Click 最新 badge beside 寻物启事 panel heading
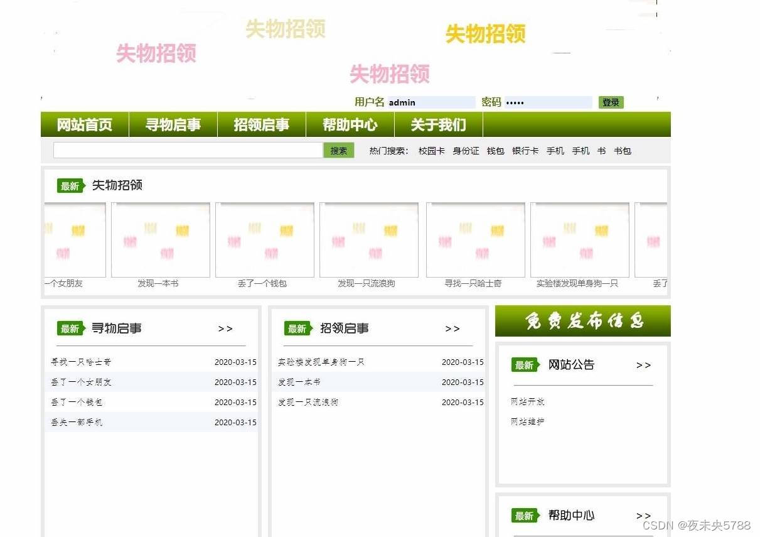 click(71, 328)
